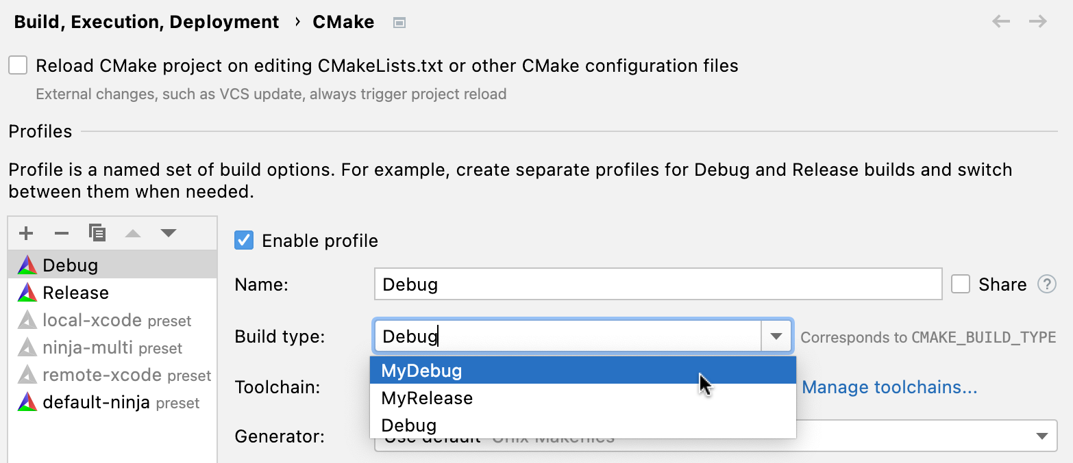The width and height of the screenshot is (1073, 463).
Task: Click the Share help question mark icon
Action: pyautogui.click(x=1047, y=285)
